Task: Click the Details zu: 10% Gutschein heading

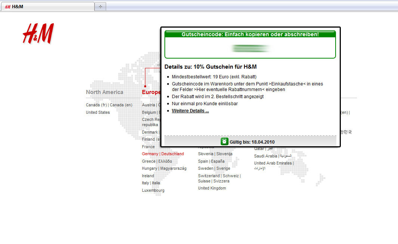Action: click(210, 67)
